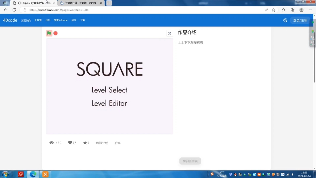This screenshot has height=178, width=316.
Task: Close the 计时器在线 tab
Action: [x=101, y=3]
